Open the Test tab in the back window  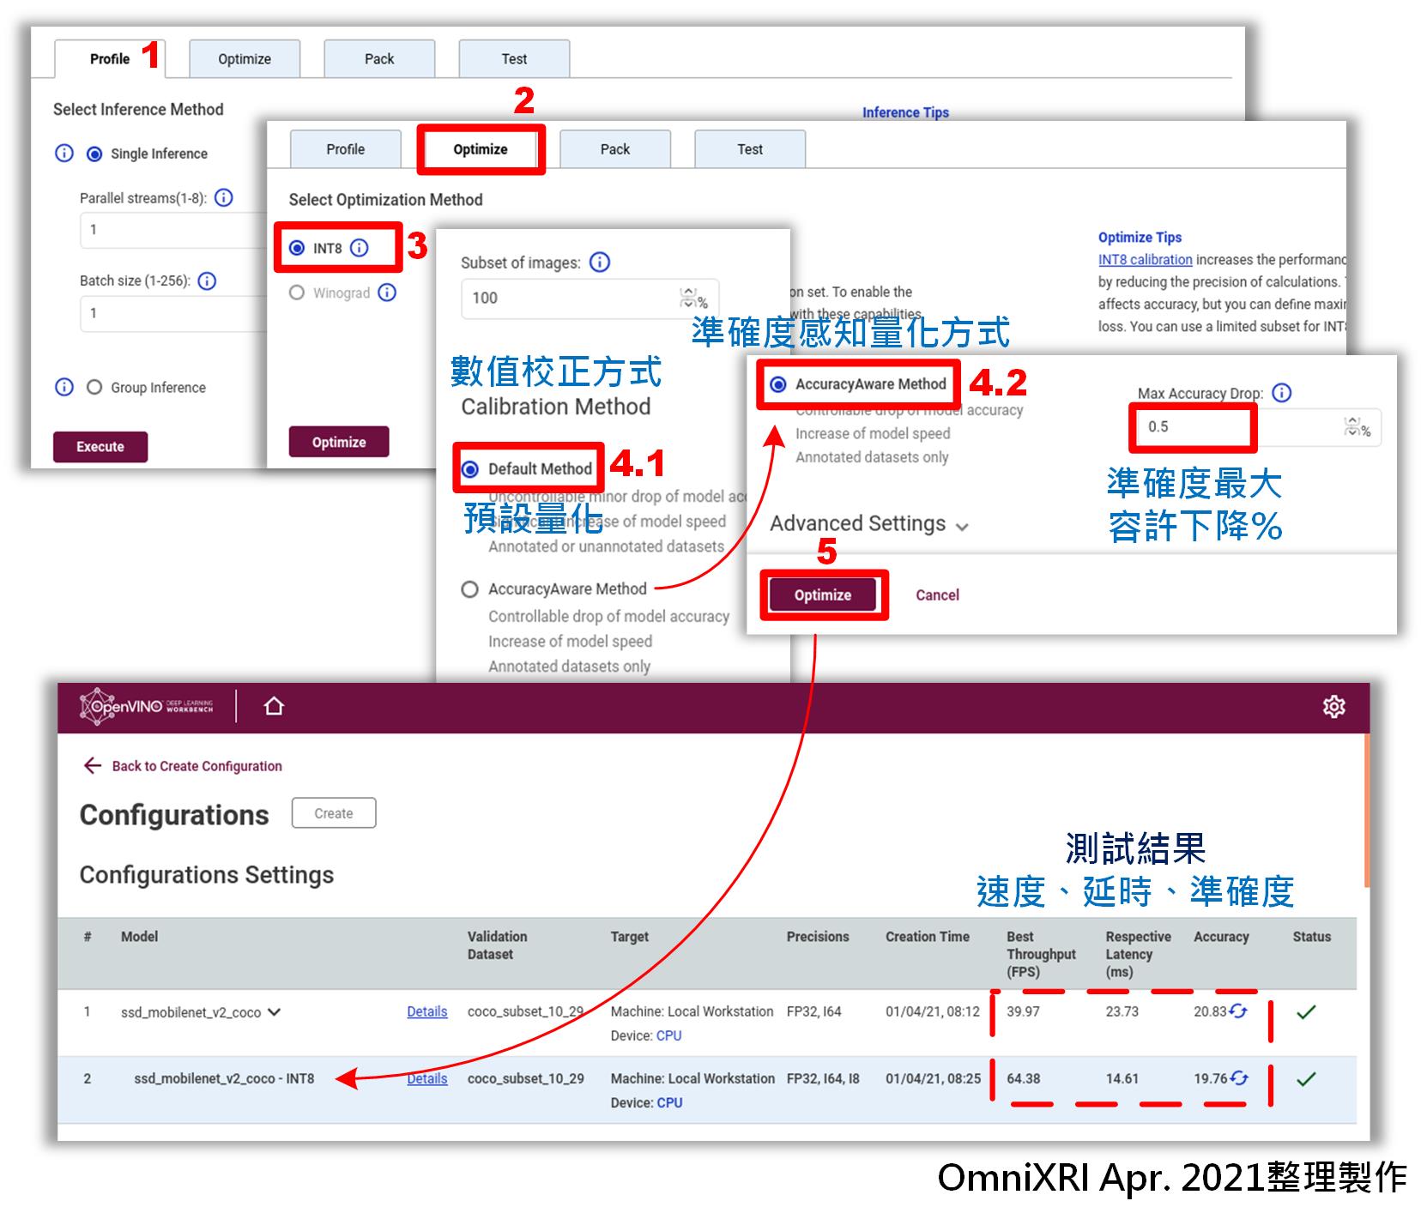click(x=514, y=58)
